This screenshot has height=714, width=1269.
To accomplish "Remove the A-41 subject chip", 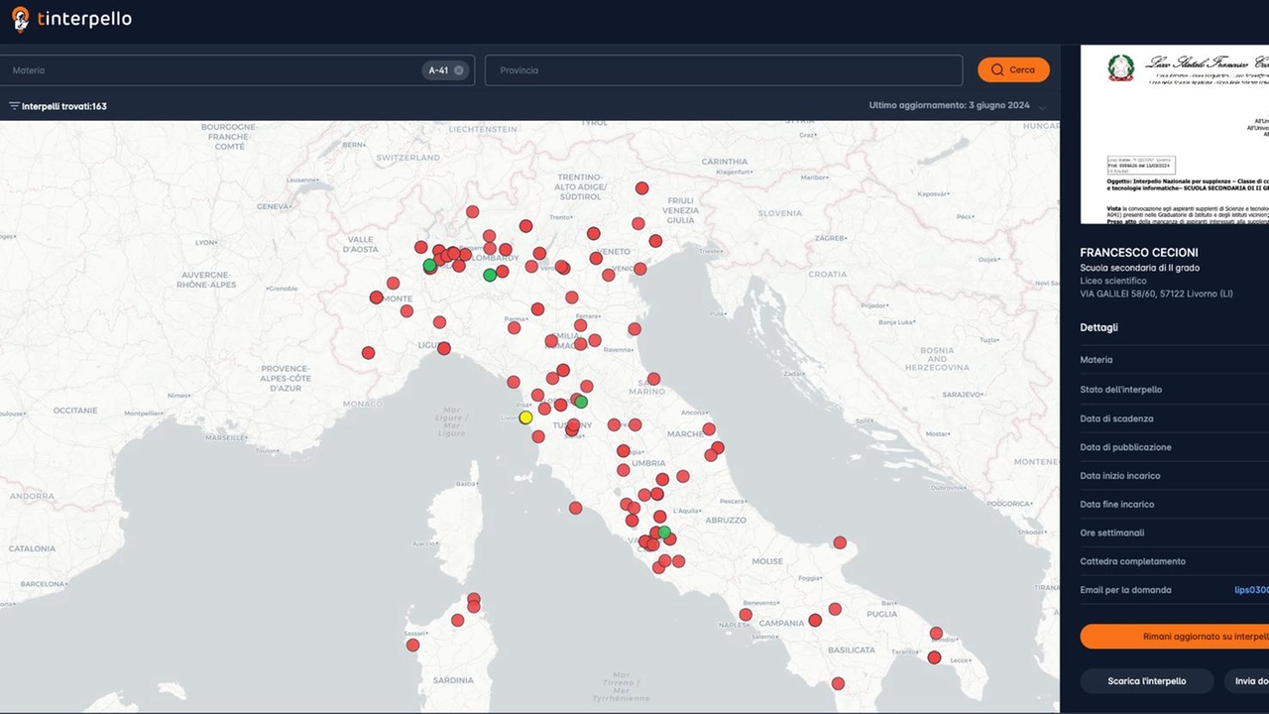I will pyautogui.click(x=459, y=70).
